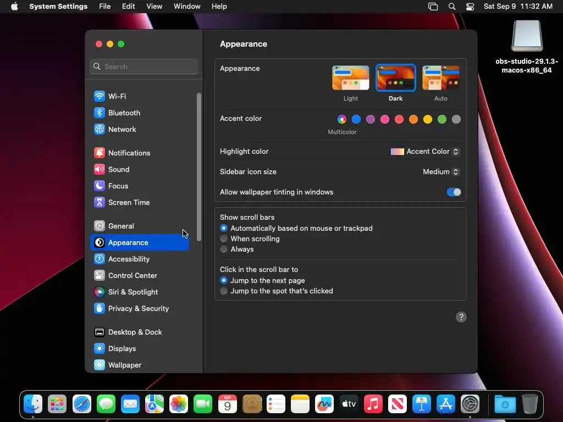Open Wi-Fi settings in sidebar
Screen dimensions: 563x422
139,96
